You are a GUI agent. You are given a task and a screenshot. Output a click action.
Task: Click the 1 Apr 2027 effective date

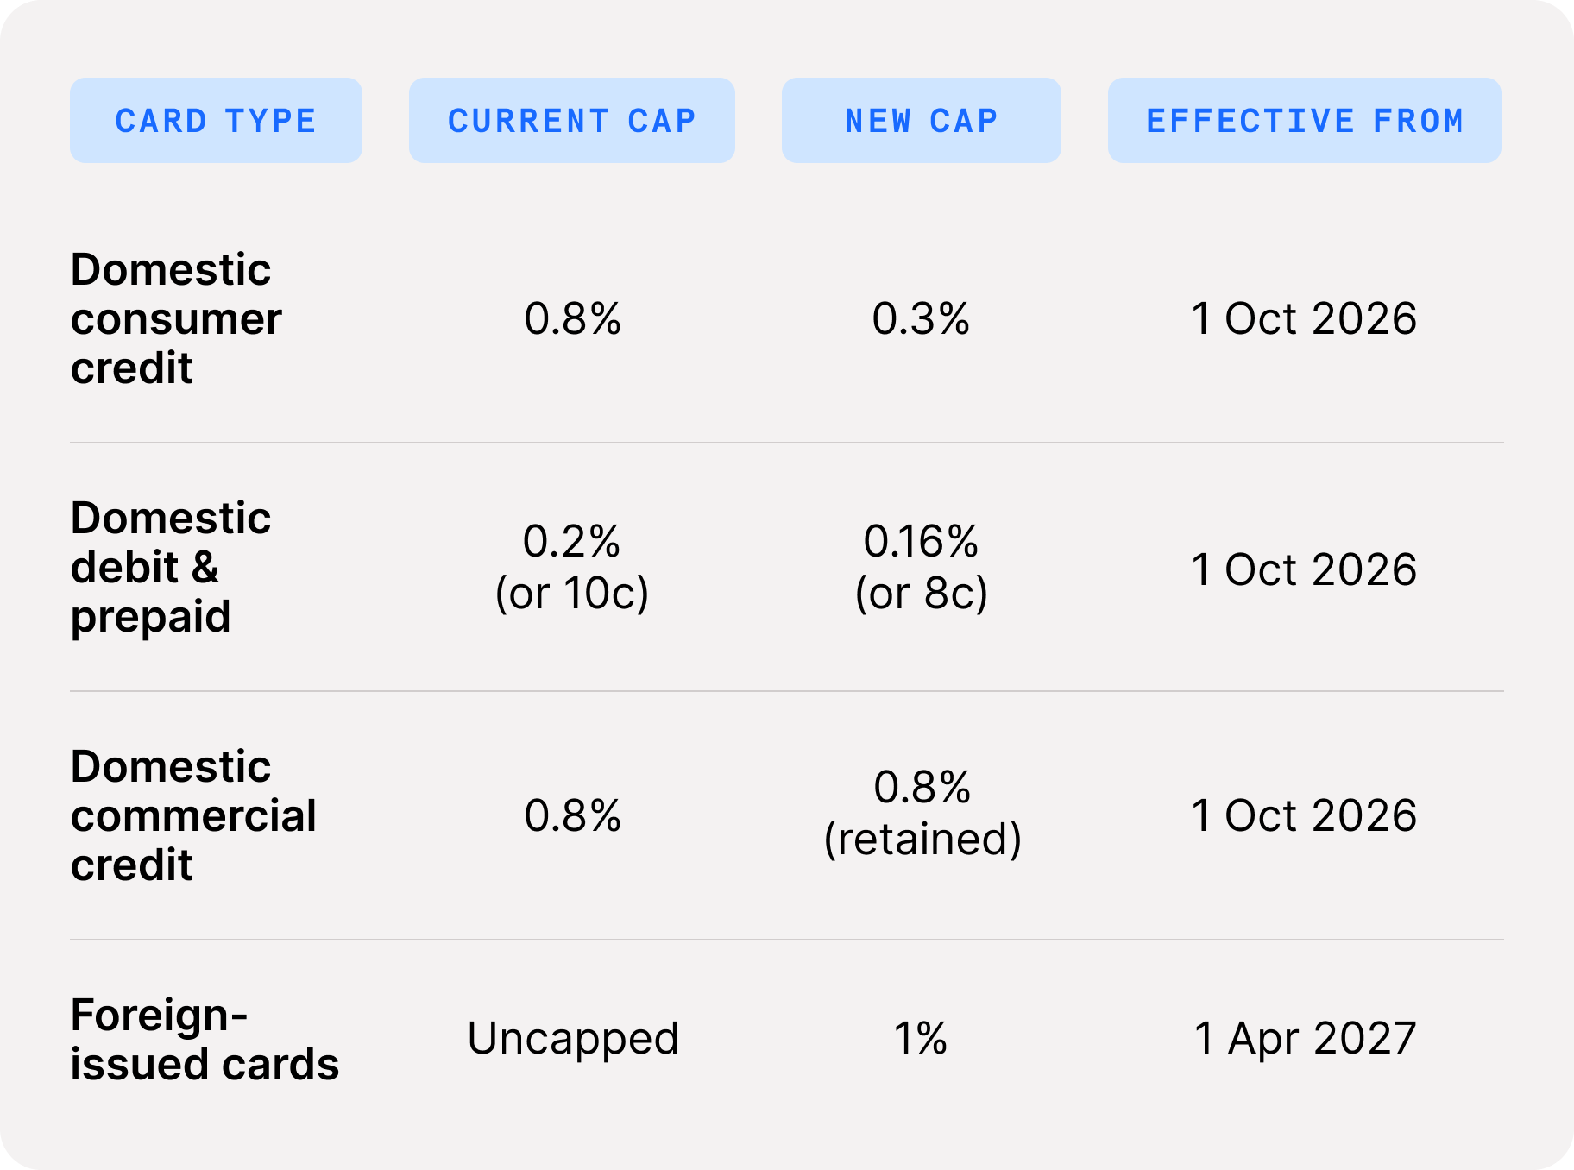[1305, 1039]
